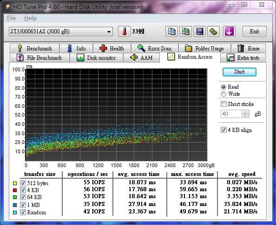The width and height of the screenshot is (276, 225).
Task: Switch to the Erase tab
Action: 249,48
